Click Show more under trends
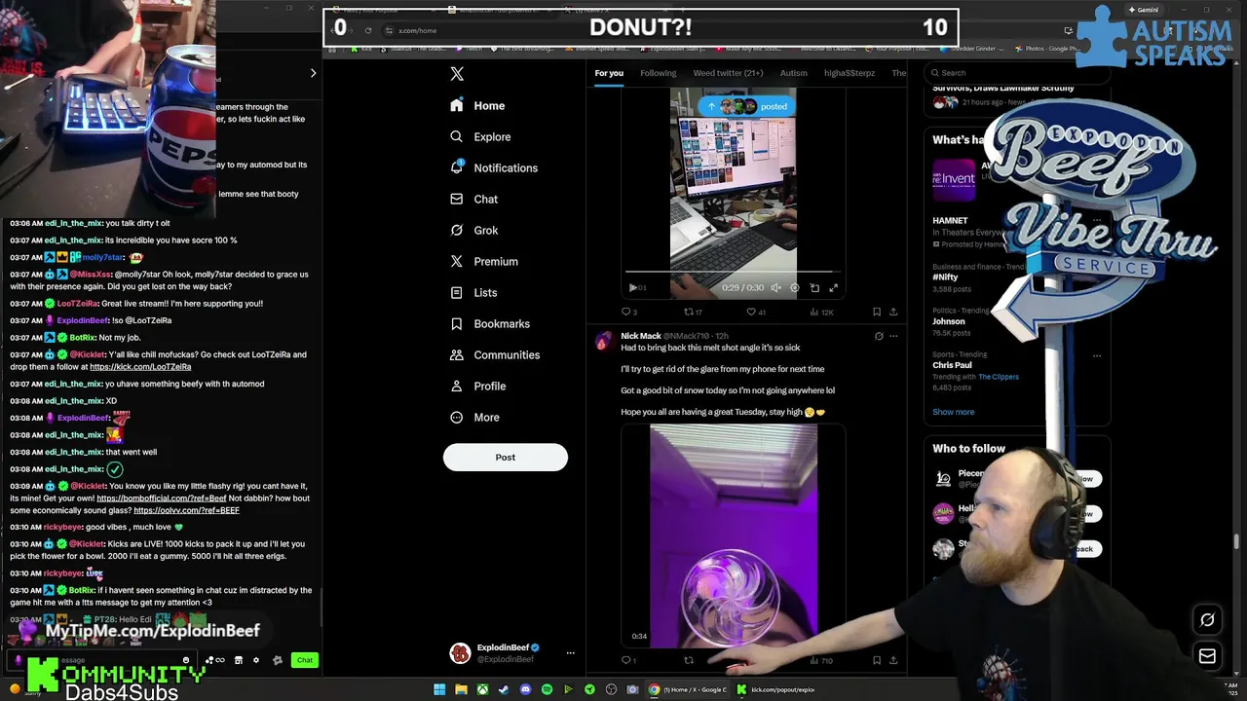 [x=953, y=412]
